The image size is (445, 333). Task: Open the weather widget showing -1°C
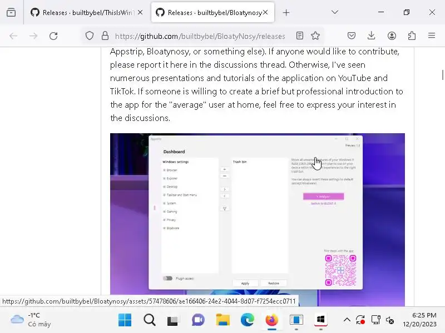pyautogui.click(x=31, y=320)
